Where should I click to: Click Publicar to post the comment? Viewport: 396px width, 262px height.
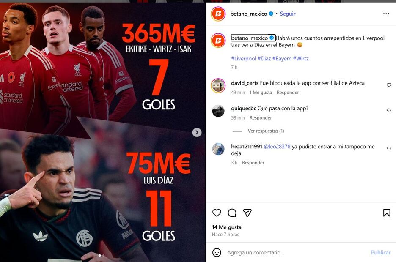tap(381, 252)
